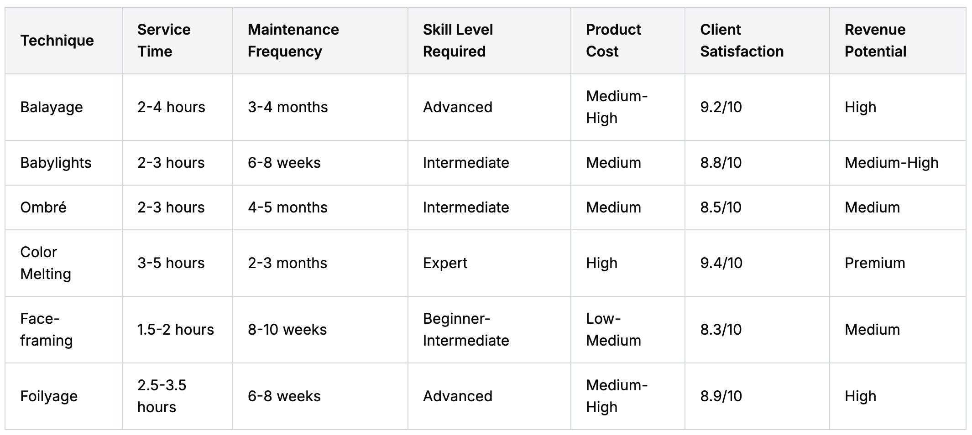The height and width of the screenshot is (435, 972).
Task: Click the Product Cost column header
Action: 613,41
